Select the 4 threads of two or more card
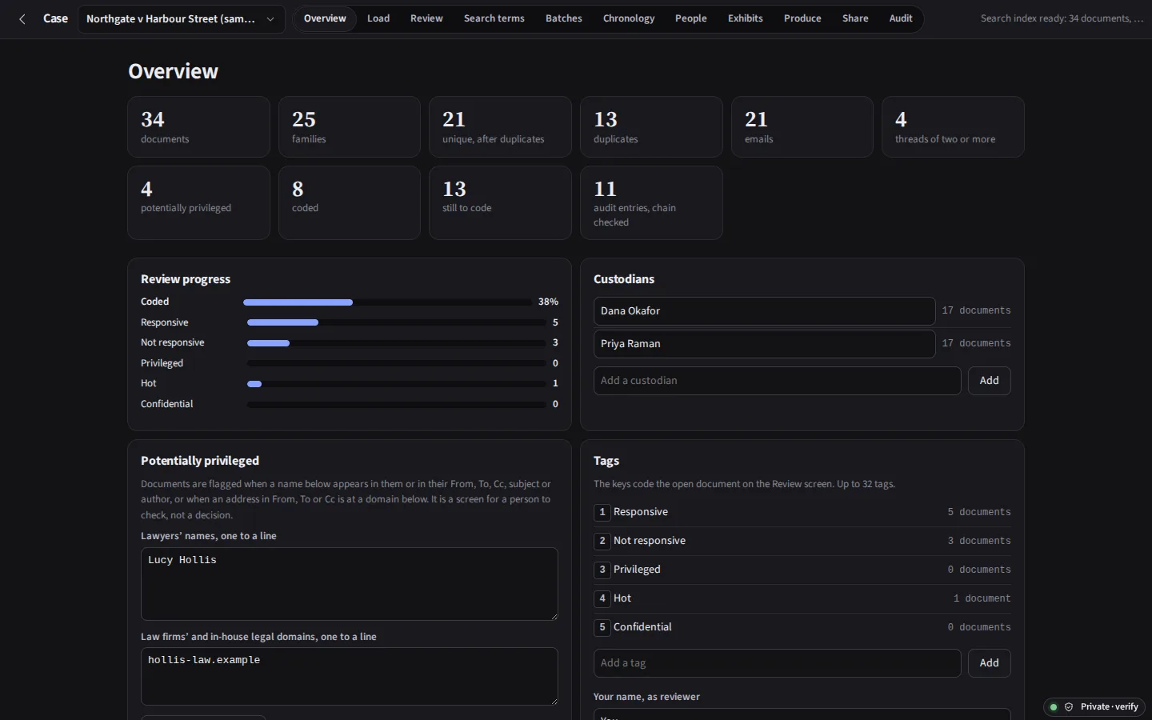Viewport: 1152px width, 720px height. pos(953,127)
